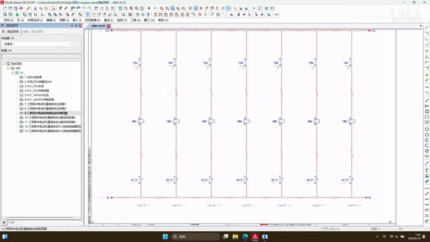Open the 工具(U) menu

click(x=136, y=20)
